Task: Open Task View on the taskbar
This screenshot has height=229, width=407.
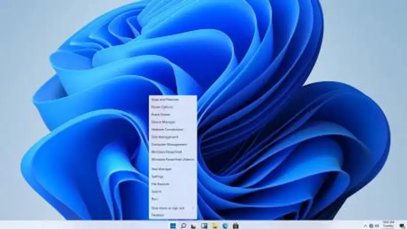Action: (194, 226)
